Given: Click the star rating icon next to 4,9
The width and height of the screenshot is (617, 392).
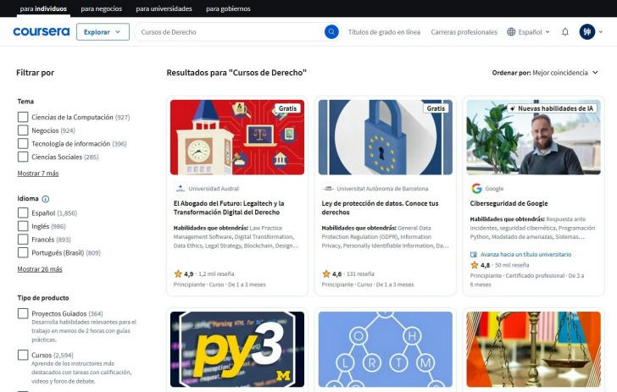Looking at the screenshot, I should pyautogui.click(x=178, y=273).
